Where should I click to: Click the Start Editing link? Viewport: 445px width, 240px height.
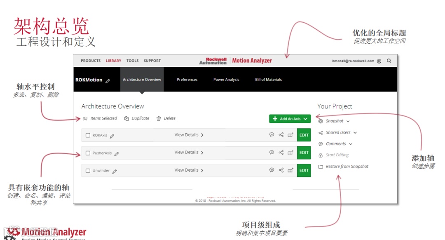point(337,155)
